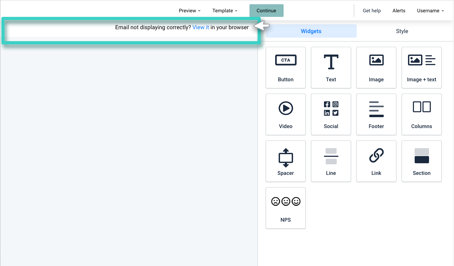
Task: Insert the Section widget
Action: click(x=422, y=161)
